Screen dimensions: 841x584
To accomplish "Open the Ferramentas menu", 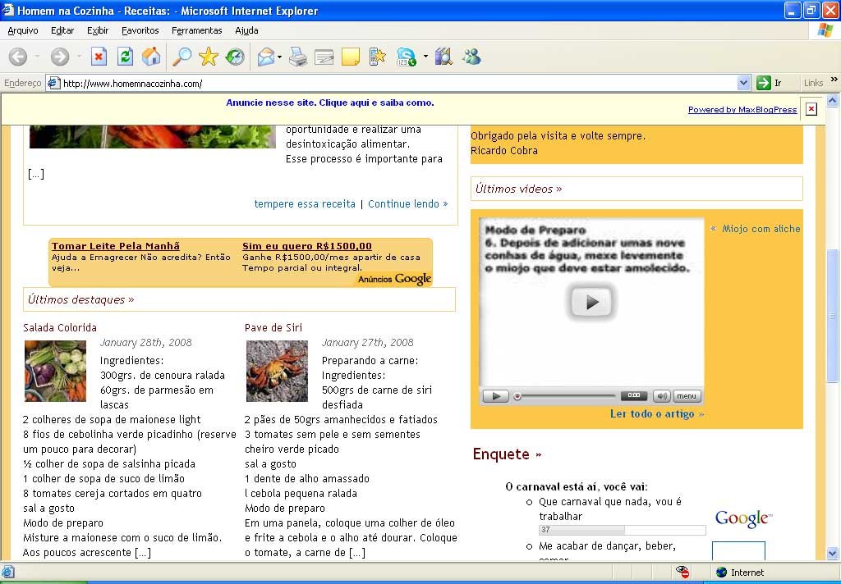I will [196, 30].
